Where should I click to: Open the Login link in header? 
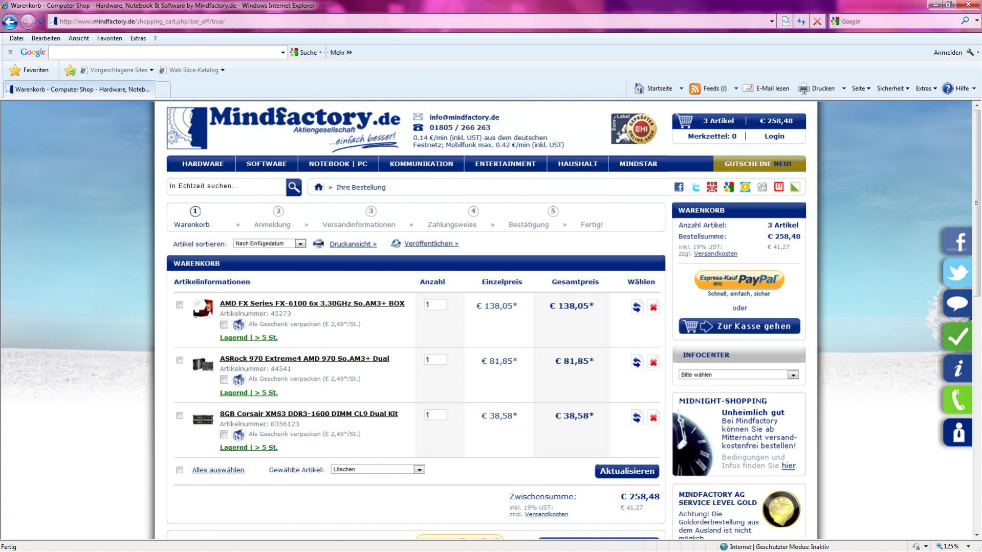pyautogui.click(x=774, y=136)
